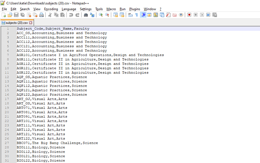Open the Settings menu

[85, 9]
